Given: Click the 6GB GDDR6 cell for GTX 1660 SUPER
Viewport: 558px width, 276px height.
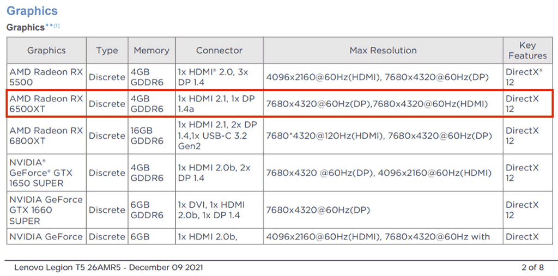Looking at the screenshot, I should [x=151, y=210].
